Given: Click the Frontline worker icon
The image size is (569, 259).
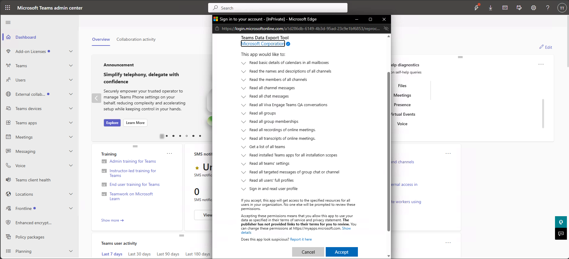Looking at the screenshot, I should (x=8, y=208).
